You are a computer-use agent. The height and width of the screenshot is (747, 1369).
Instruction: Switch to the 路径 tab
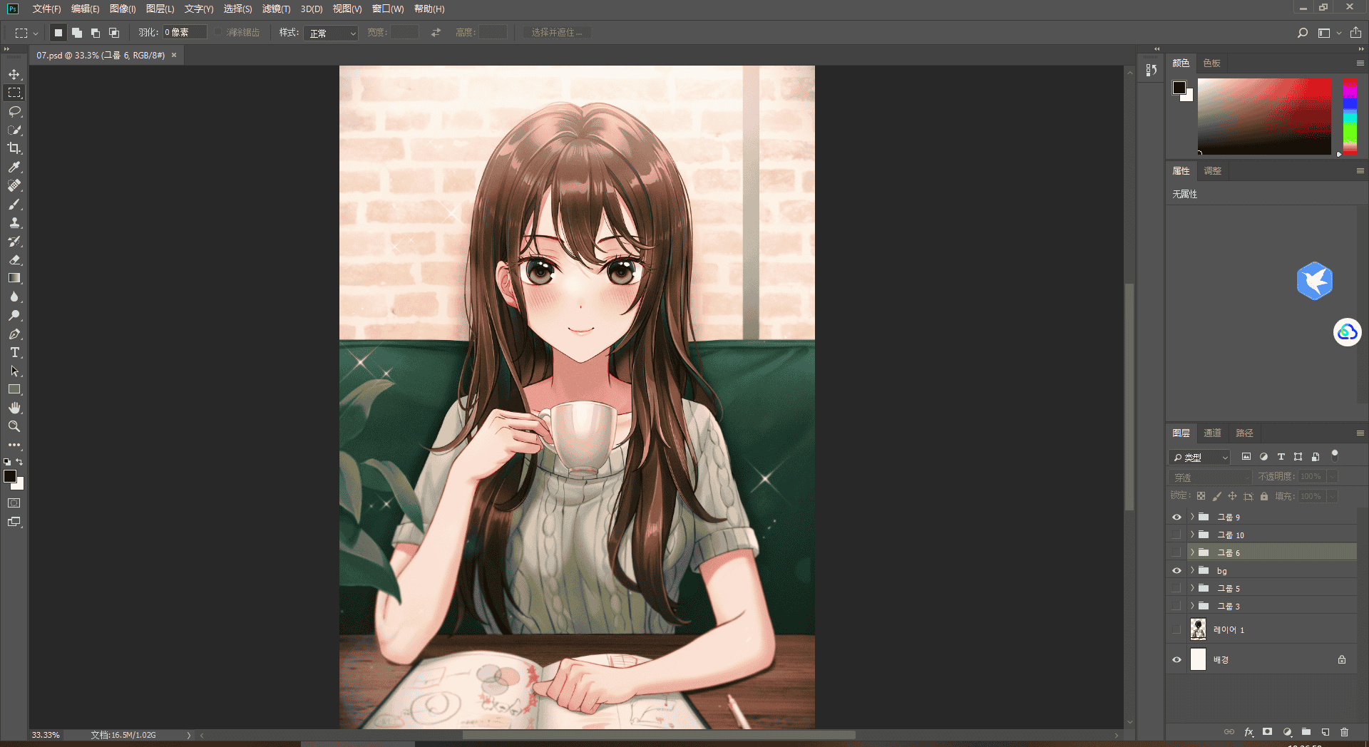[1244, 433]
